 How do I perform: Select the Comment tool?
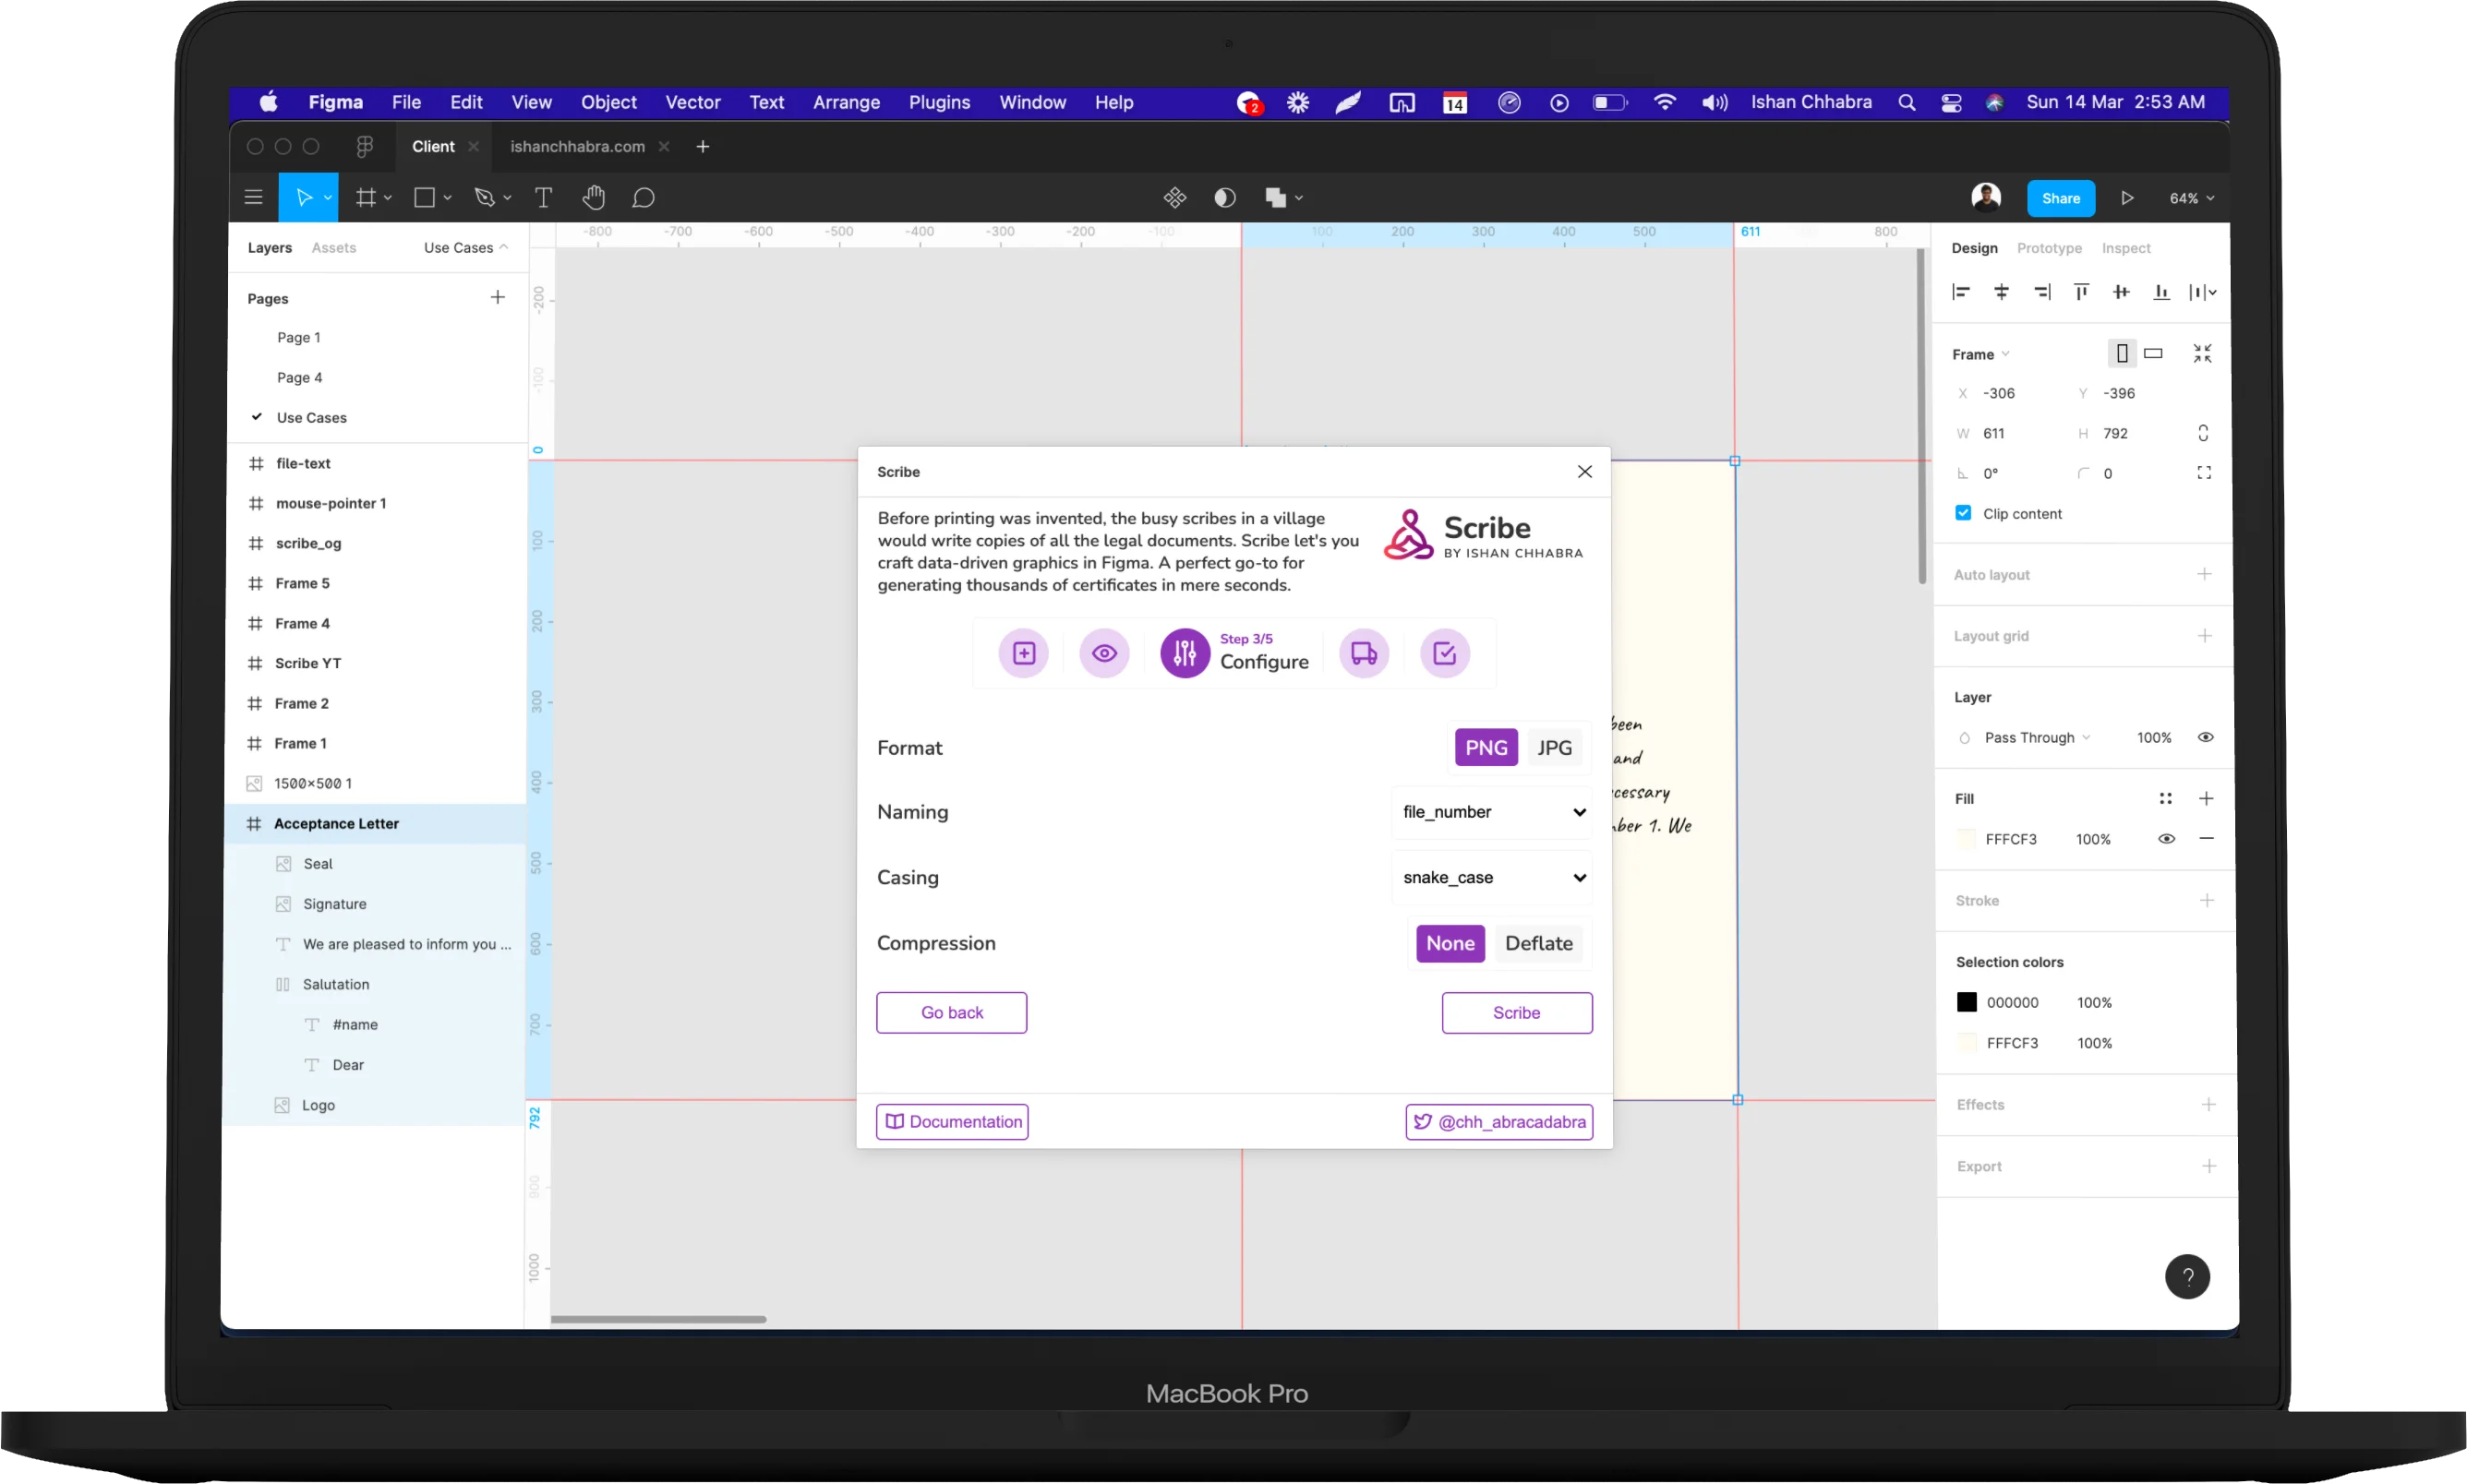pos(644,197)
